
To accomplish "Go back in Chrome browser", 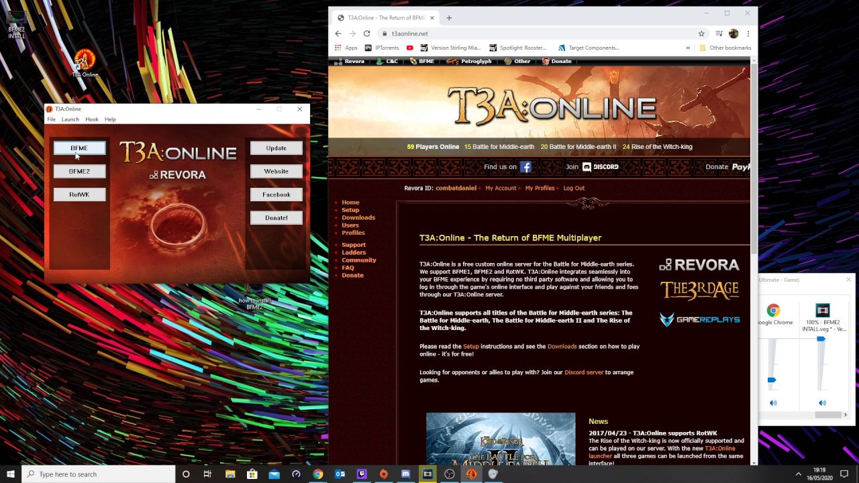I will pos(338,34).
